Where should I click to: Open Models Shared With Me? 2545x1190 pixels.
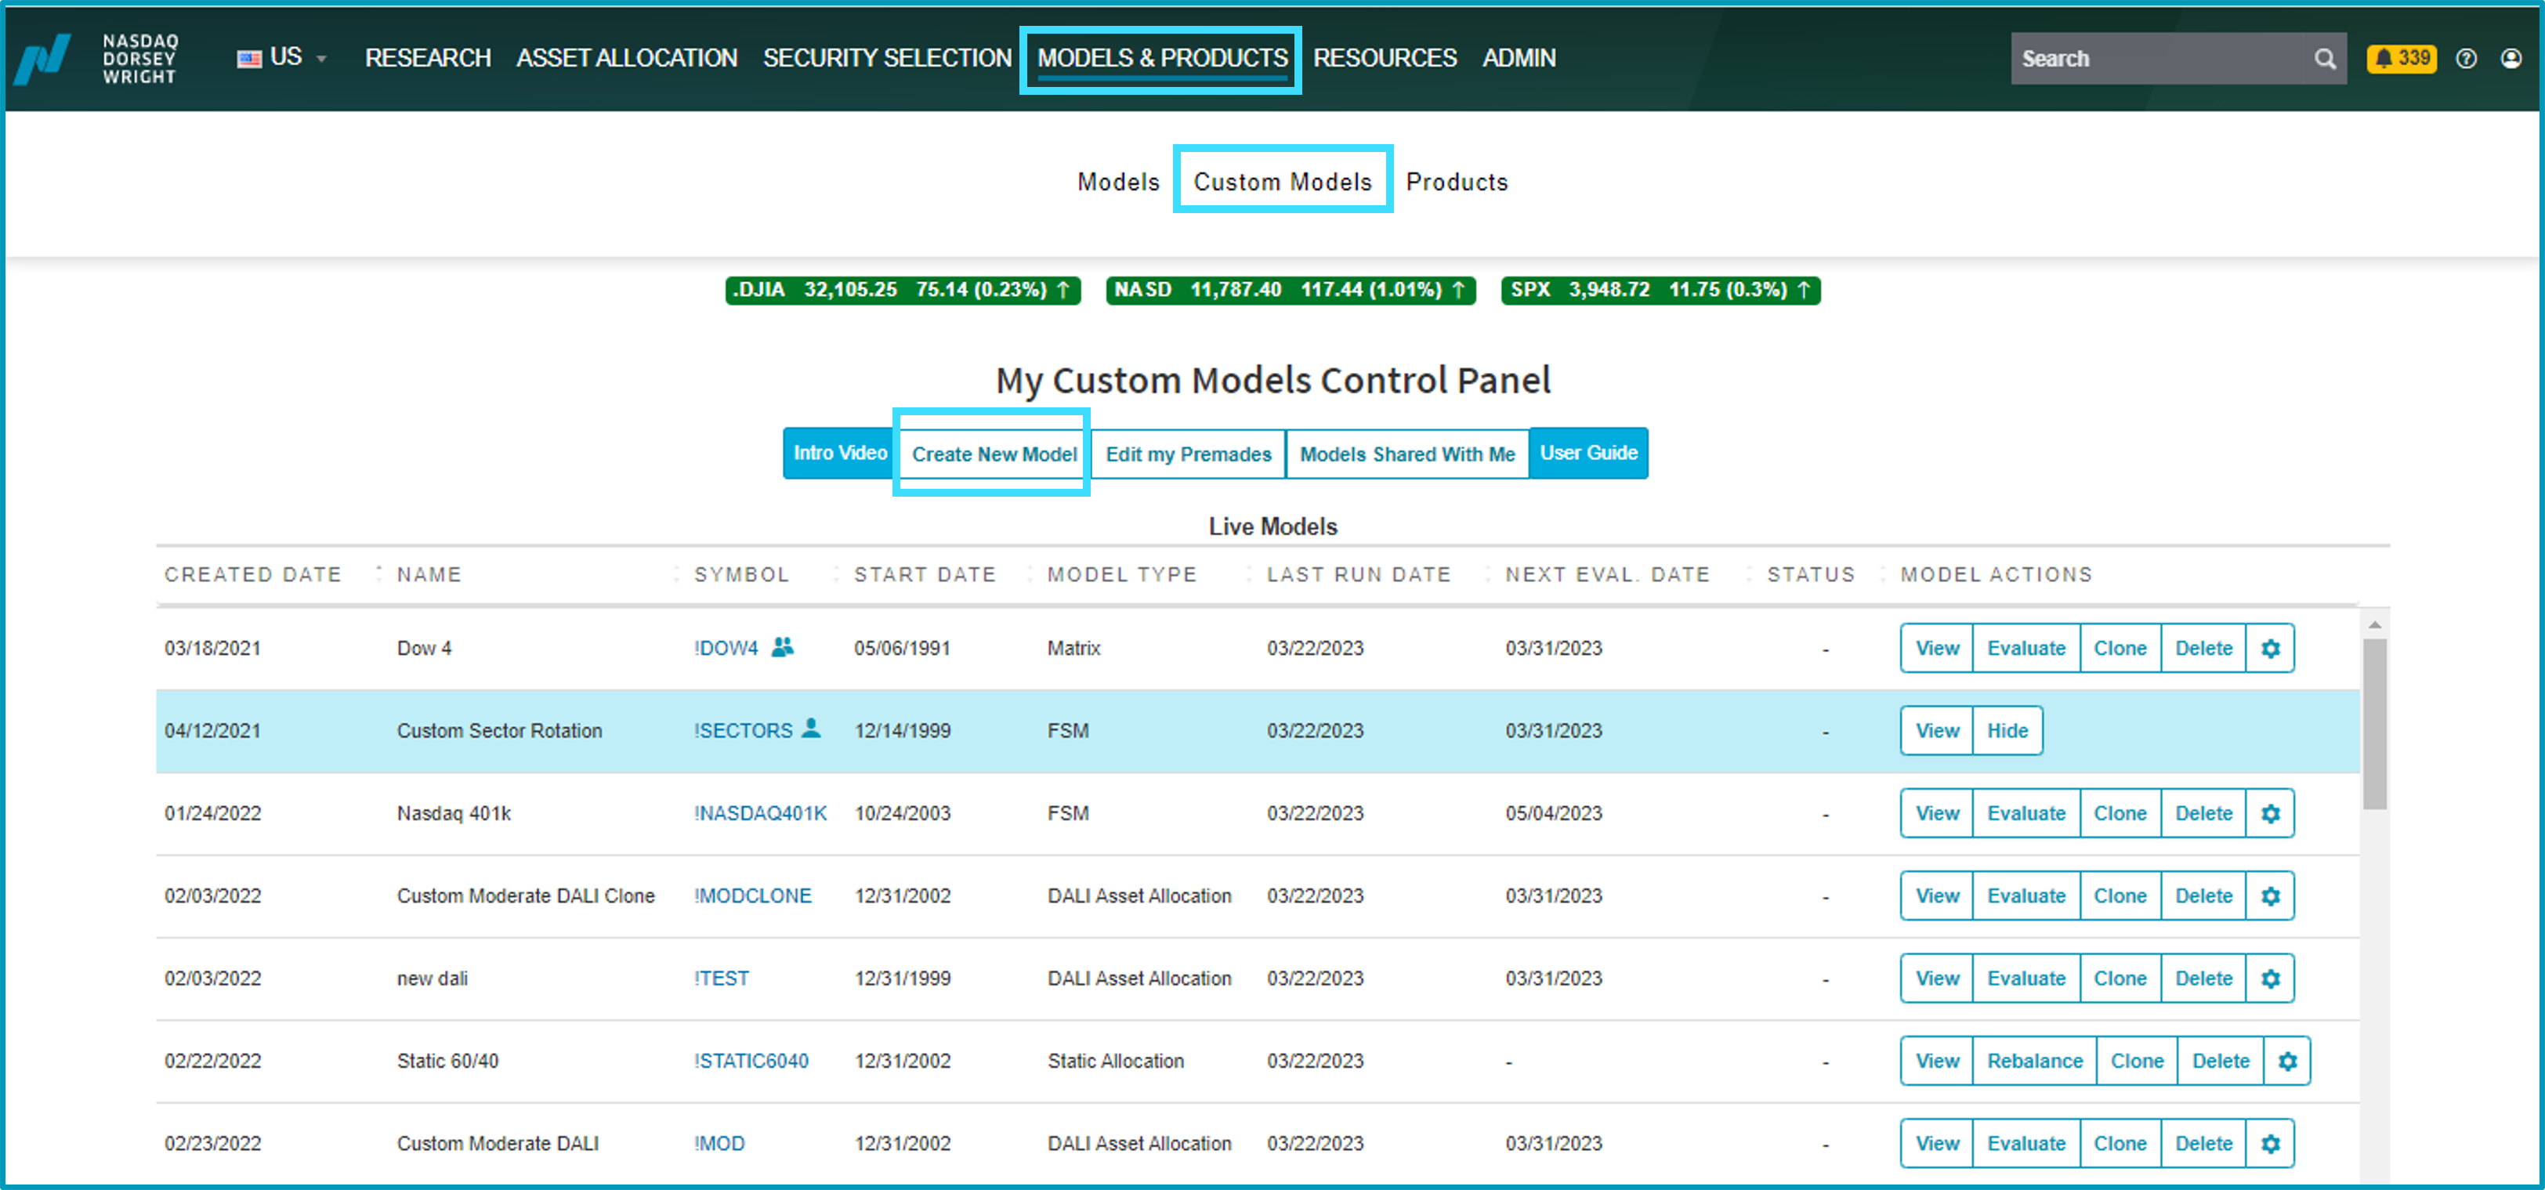[1406, 454]
